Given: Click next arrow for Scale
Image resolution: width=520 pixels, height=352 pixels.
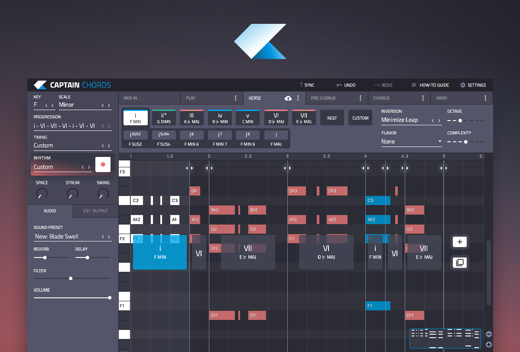Looking at the screenshot, I should [x=109, y=105].
